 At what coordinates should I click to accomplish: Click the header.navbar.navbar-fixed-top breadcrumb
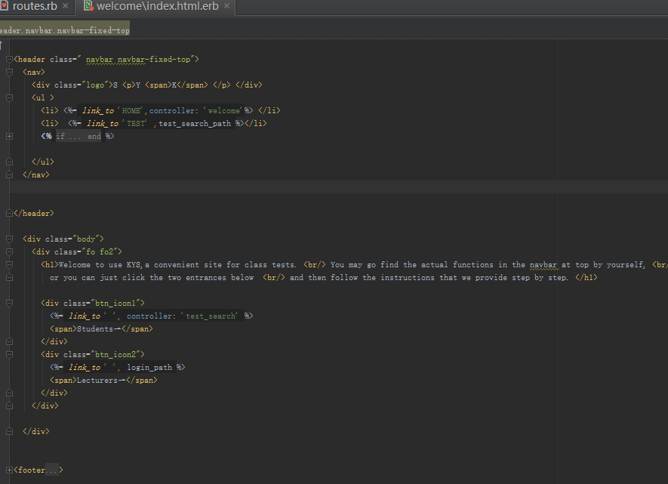pos(64,30)
